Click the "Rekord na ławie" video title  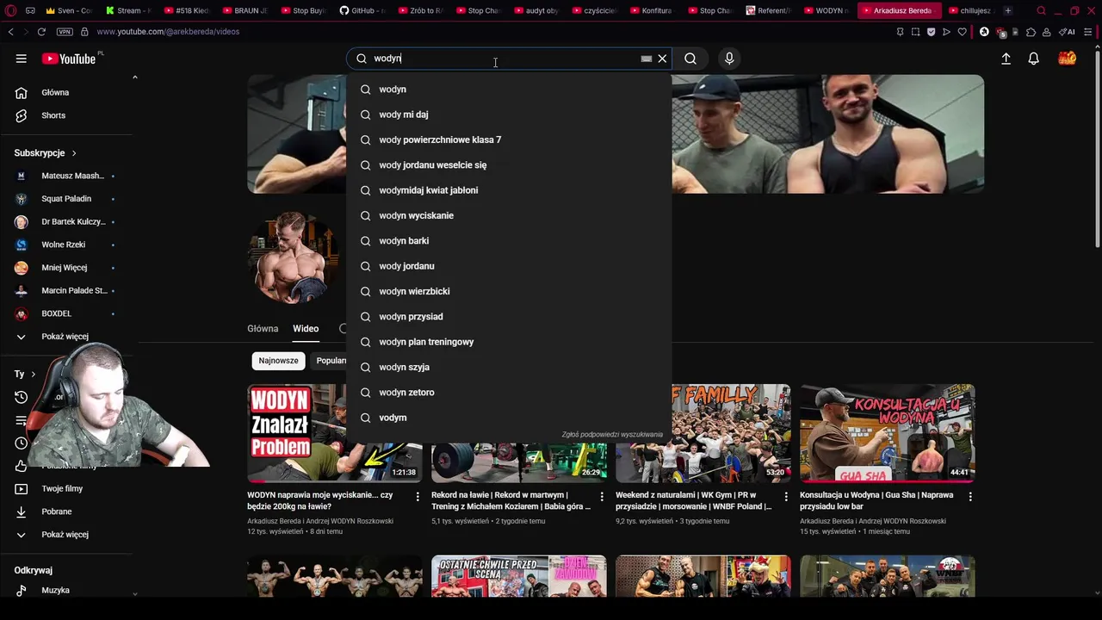pyautogui.click(x=511, y=501)
